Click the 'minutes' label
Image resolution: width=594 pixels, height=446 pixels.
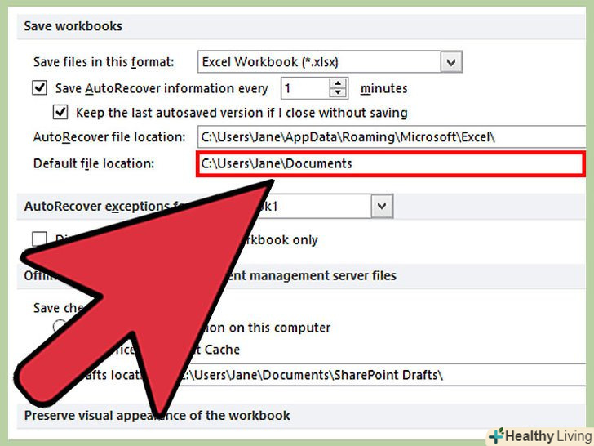tap(383, 88)
